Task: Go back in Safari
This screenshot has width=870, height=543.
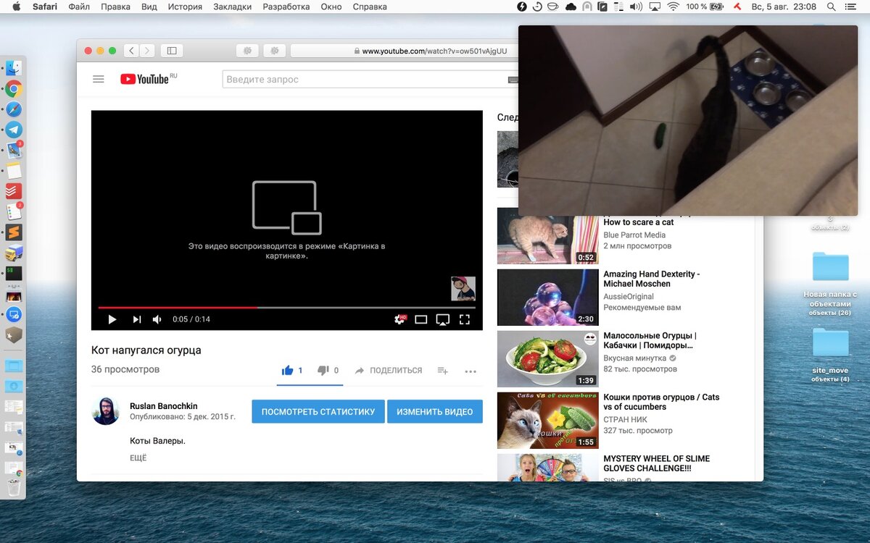Action: tap(131, 51)
